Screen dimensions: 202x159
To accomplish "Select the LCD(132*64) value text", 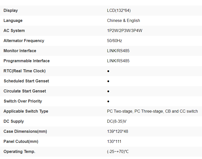I will point(119,11).
